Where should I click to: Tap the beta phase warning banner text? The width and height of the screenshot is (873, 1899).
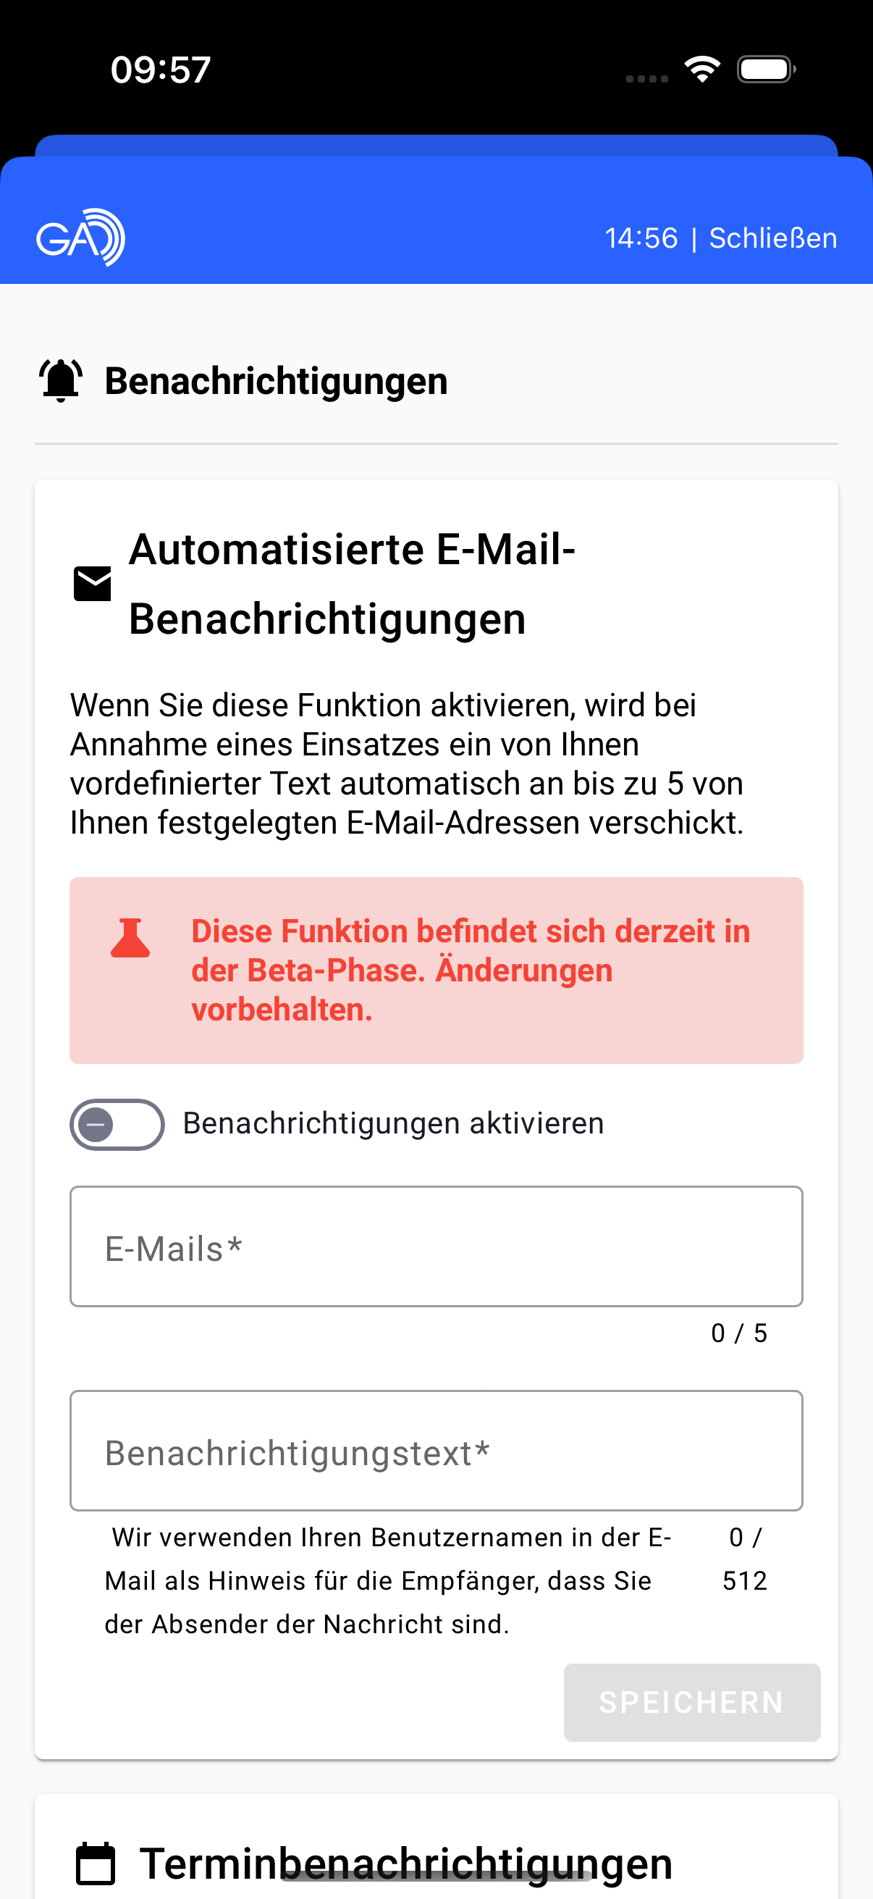pos(471,971)
